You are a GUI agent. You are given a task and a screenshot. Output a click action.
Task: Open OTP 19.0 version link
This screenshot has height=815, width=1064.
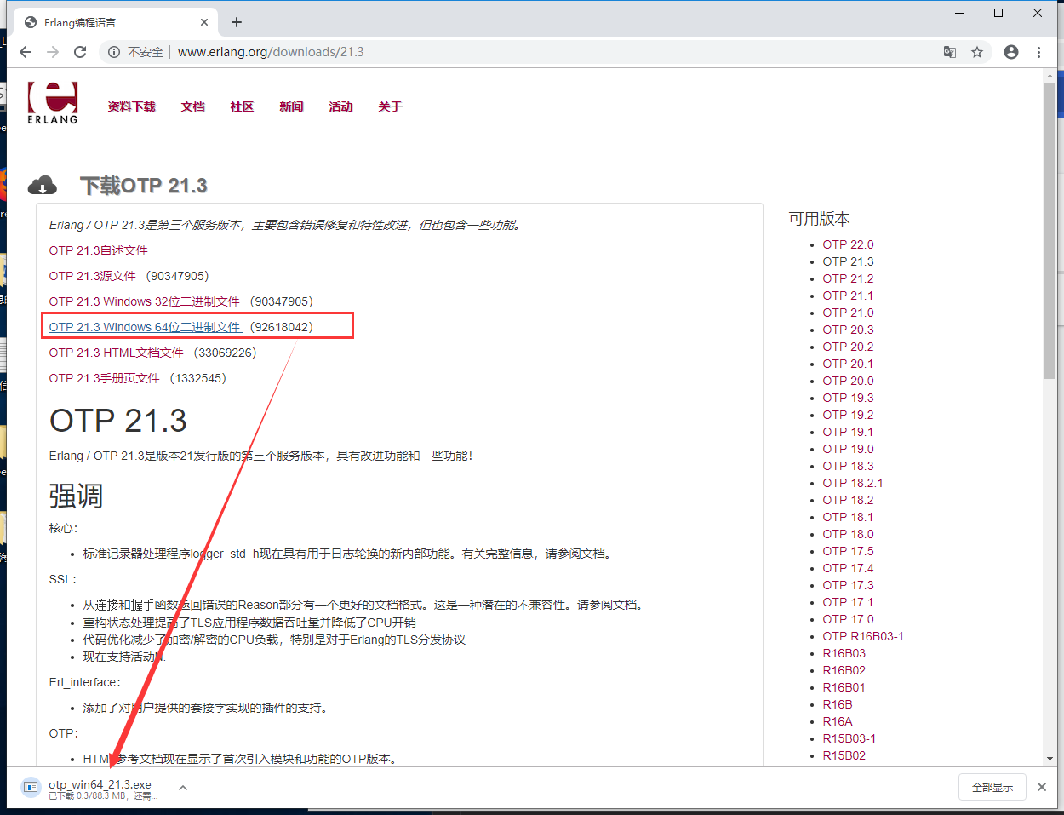(848, 449)
